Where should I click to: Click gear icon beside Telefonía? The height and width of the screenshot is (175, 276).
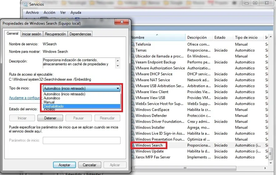coord(133,44)
